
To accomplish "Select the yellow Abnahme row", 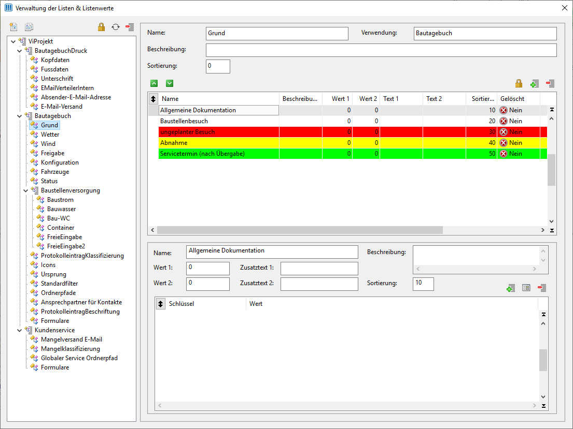I will pyautogui.click(x=353, y=143).
